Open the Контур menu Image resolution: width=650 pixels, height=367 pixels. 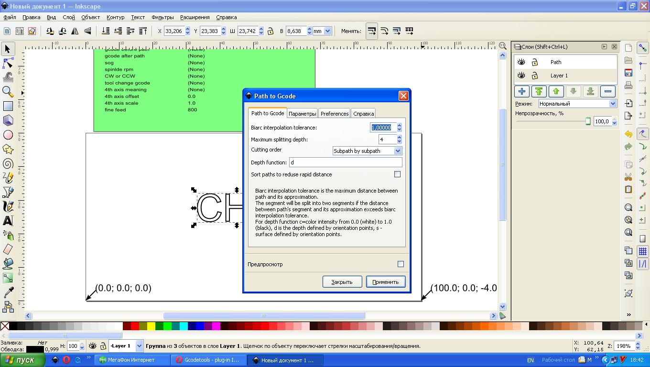(x=115, y=17)
